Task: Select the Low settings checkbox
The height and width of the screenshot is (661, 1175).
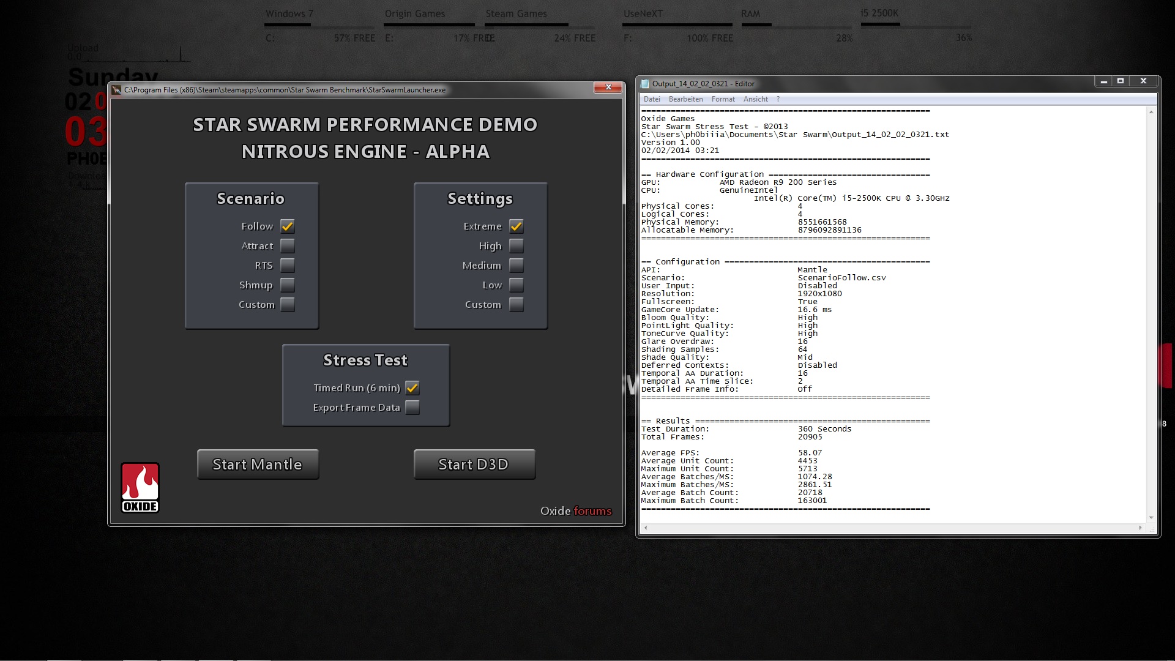Action: pyautogui.click(x=517, y=285)
